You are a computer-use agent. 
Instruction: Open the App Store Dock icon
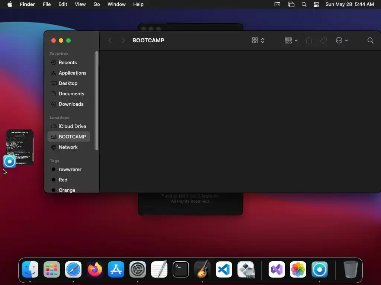tap(116, 269)
